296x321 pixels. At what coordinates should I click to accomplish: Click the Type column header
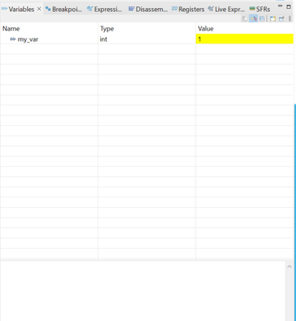(x=147, y=29)
